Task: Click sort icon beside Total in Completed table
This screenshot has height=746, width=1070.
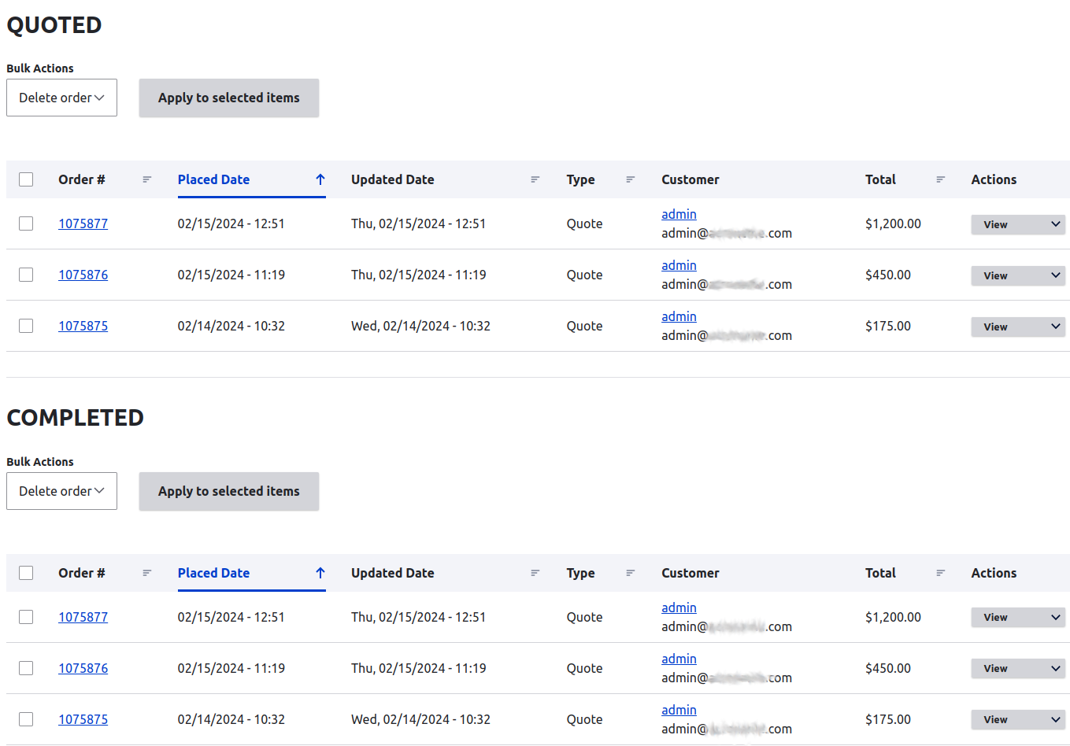Action: [940, 573]
